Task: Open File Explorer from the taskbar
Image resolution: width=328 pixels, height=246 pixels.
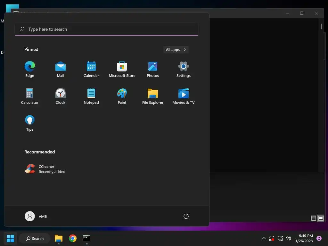Action: (59, 238)
